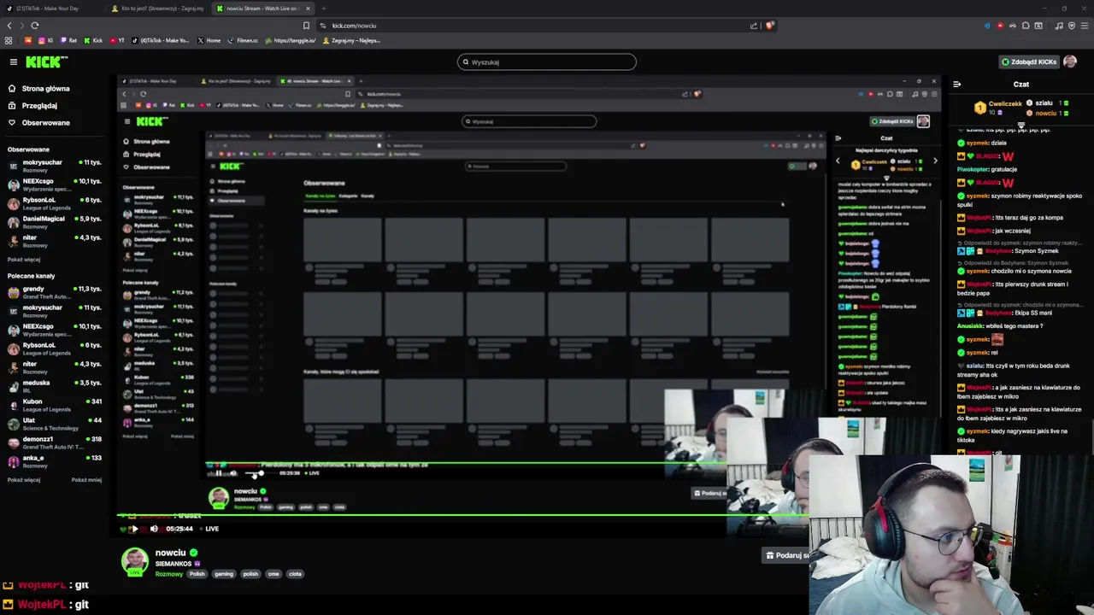Open the (4)TikTok bookmark

point(161,40)
